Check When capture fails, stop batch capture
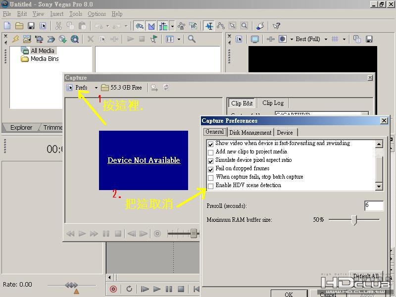Viewport: 396px width, 297px height. (210, 178)
